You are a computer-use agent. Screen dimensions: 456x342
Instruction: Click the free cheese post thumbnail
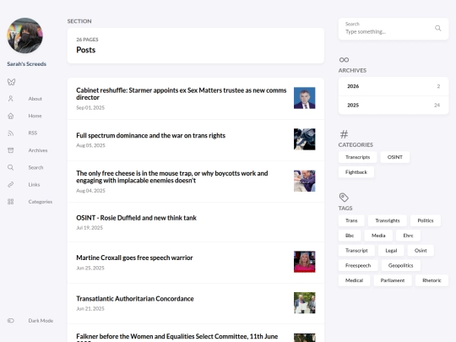[305, 181]
